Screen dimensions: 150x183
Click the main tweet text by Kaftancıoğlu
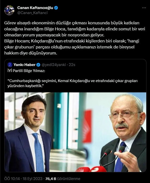click(75, 38)
